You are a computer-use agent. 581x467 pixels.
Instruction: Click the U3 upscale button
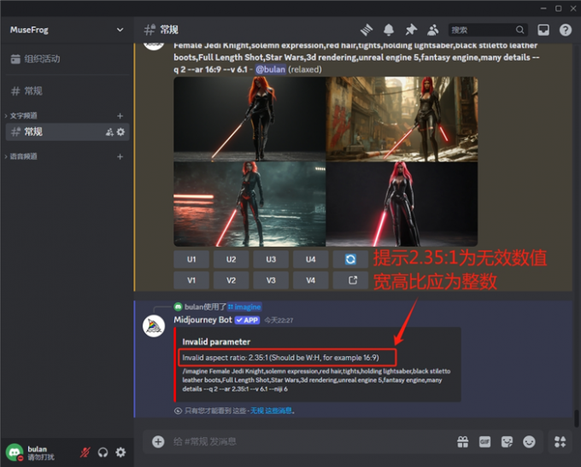tap(271, 260)
